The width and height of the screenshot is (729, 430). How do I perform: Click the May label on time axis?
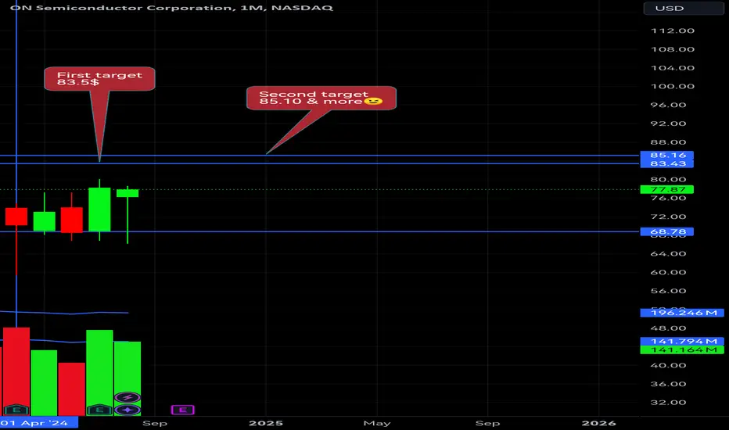(377, 423)
